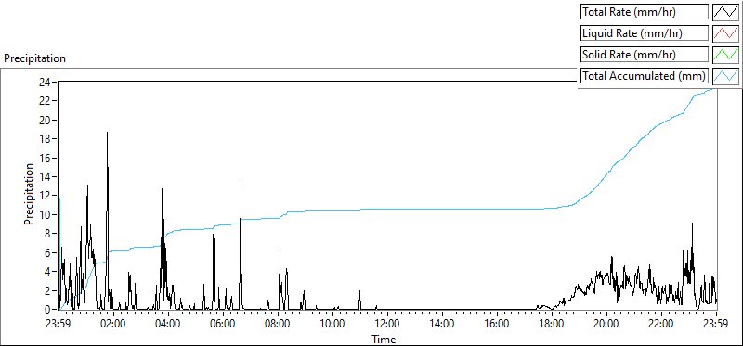The image size is (743, 346).
Task: Click the 10:00 time tick label
Action: [x=333, y=325]
